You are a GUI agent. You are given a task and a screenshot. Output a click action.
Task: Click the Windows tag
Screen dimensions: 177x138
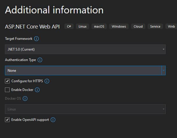119,26
